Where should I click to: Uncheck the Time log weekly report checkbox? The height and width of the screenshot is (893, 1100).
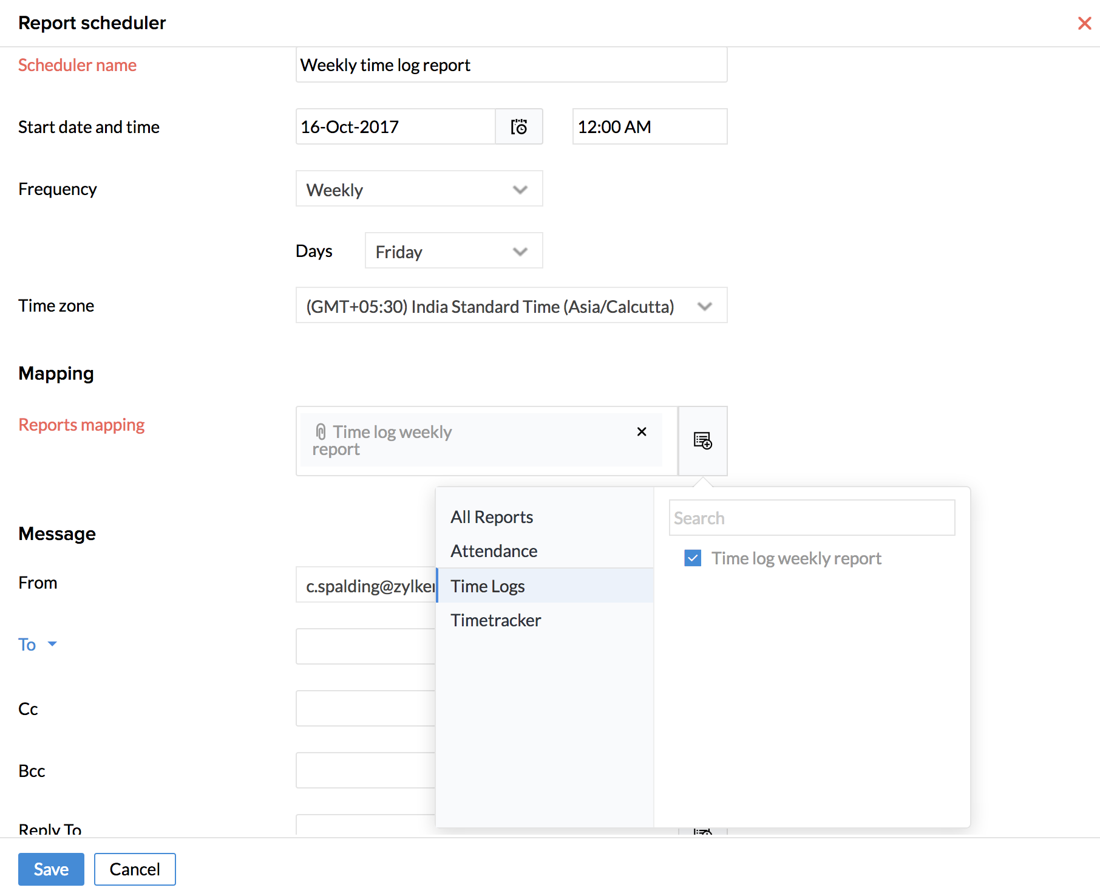point(693,558)
